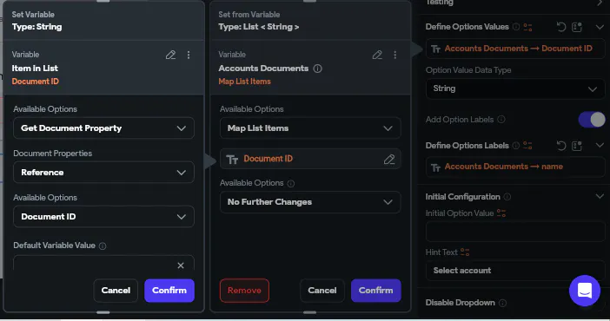Open the Reference document properties dropdown

pos(103,173)
